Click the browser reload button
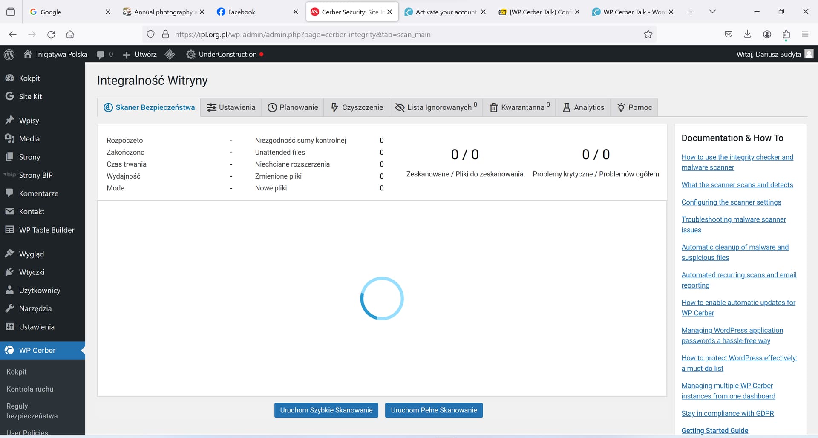The height and width of the screenshot is (438, 818). [x=51, y=35]
